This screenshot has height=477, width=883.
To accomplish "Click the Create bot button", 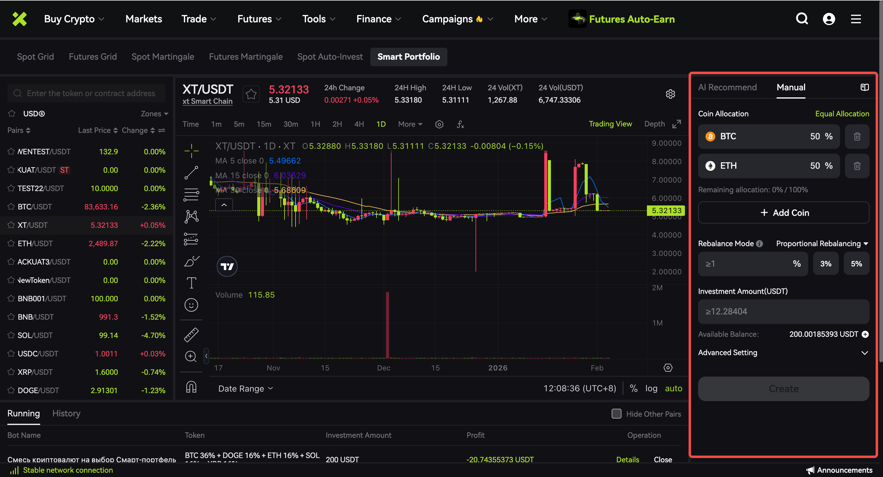I will point(783,389).
